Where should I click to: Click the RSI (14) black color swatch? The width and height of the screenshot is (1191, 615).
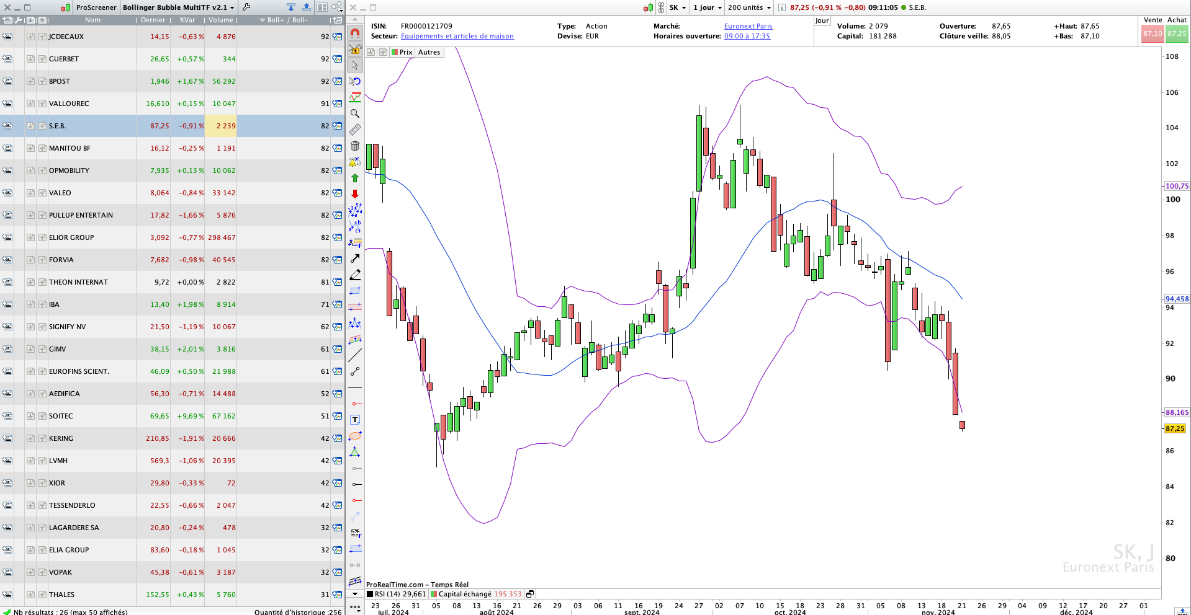[x=370, y=594]
